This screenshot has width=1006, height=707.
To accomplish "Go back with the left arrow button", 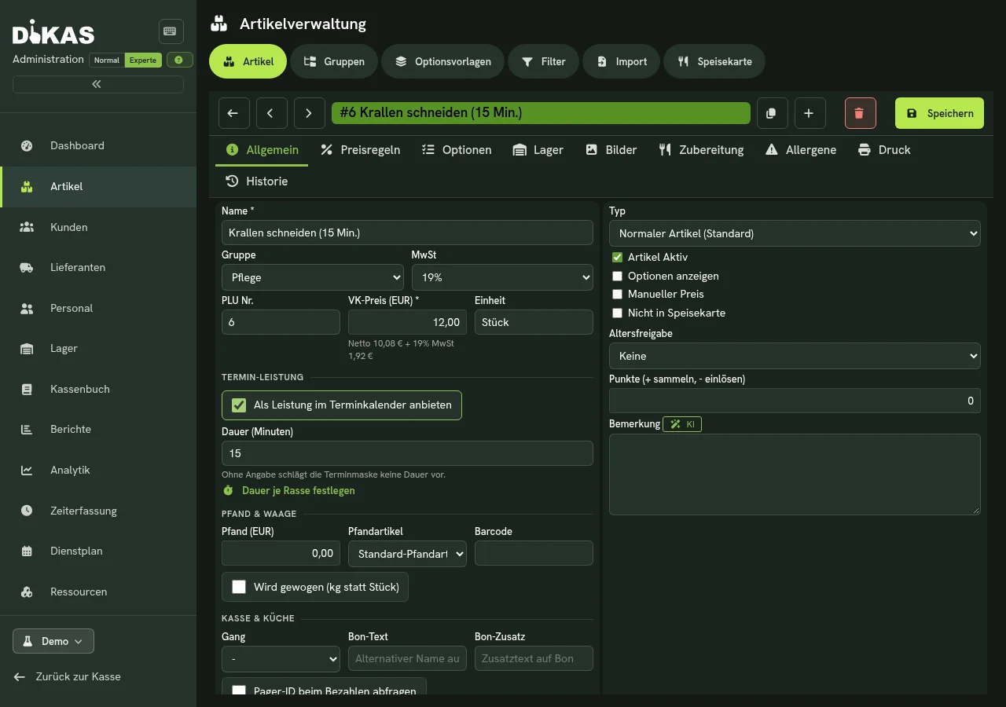I will pyautogui.click(x=233, y=113).
